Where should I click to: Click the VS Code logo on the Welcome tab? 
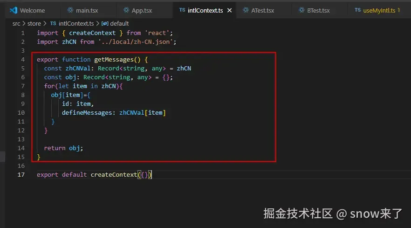[x=14, y=10]
